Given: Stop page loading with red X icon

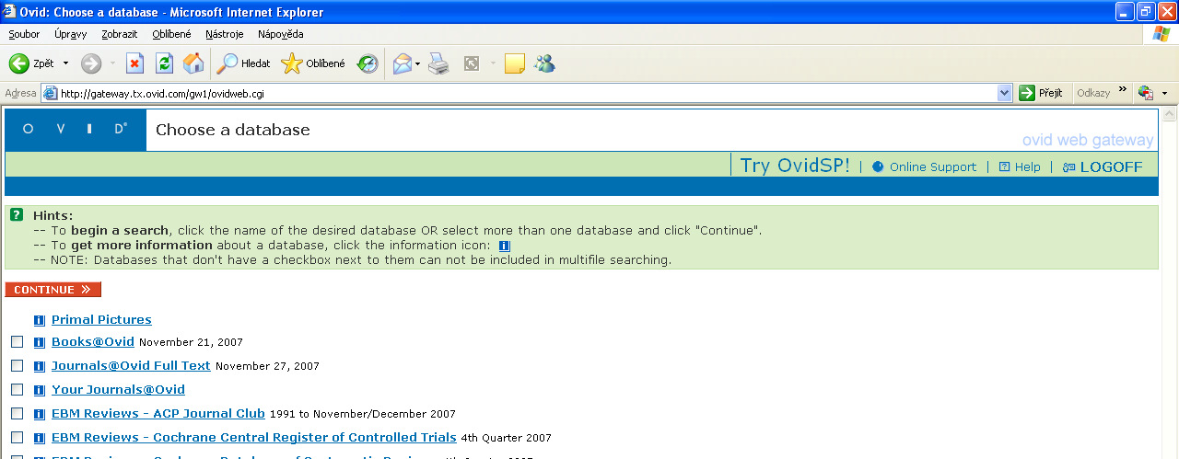Looking at the screenshot, I should pos(134,63).
